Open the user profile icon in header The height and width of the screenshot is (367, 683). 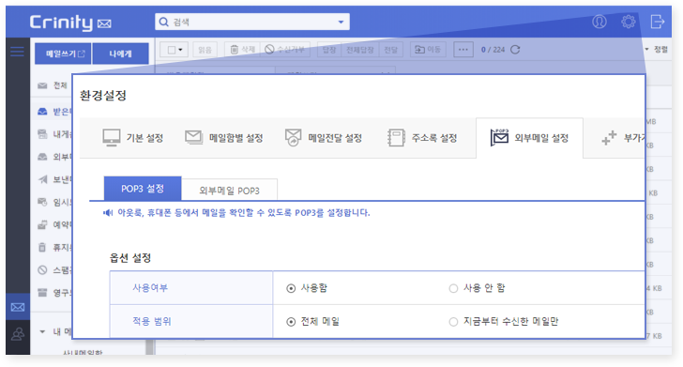(600, 22)
